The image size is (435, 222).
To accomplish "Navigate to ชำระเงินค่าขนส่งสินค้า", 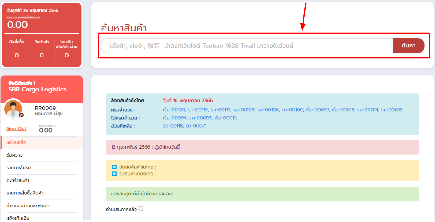I will click(x=28, y=206).
